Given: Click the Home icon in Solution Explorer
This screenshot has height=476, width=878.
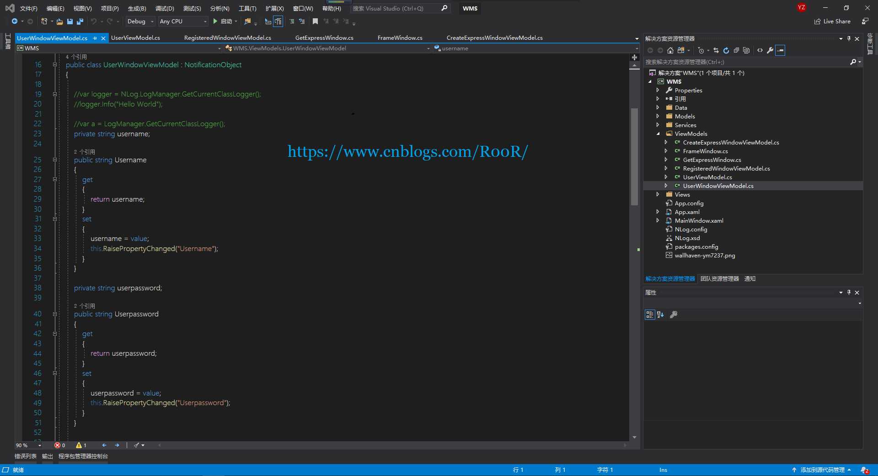Looking at the screenshot, I should coord(670,50).
